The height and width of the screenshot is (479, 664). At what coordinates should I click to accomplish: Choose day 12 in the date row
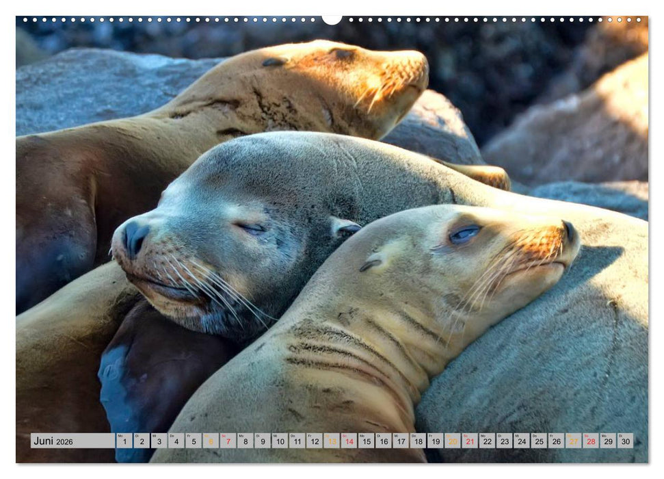coord(314,441)
